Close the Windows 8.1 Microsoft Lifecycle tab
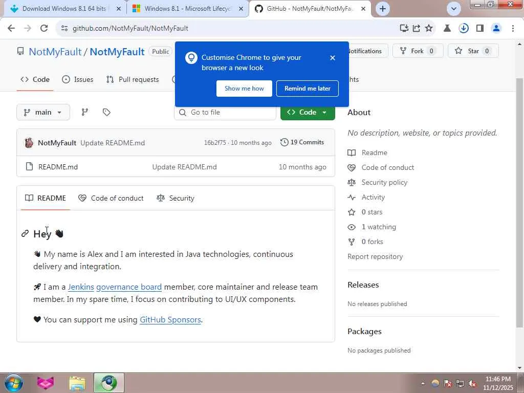Screen dimensions: 524x393 (241, 9)
